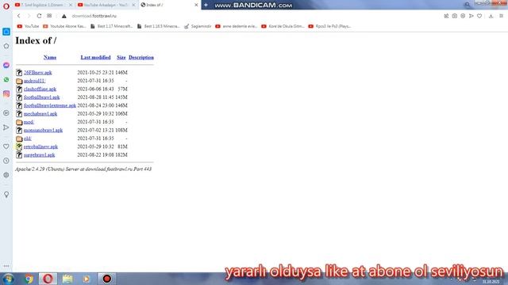This screenshot has width=508, height=285.
Task: Open sidebar three-dots setup menu
Action: [x=6, y=266]
